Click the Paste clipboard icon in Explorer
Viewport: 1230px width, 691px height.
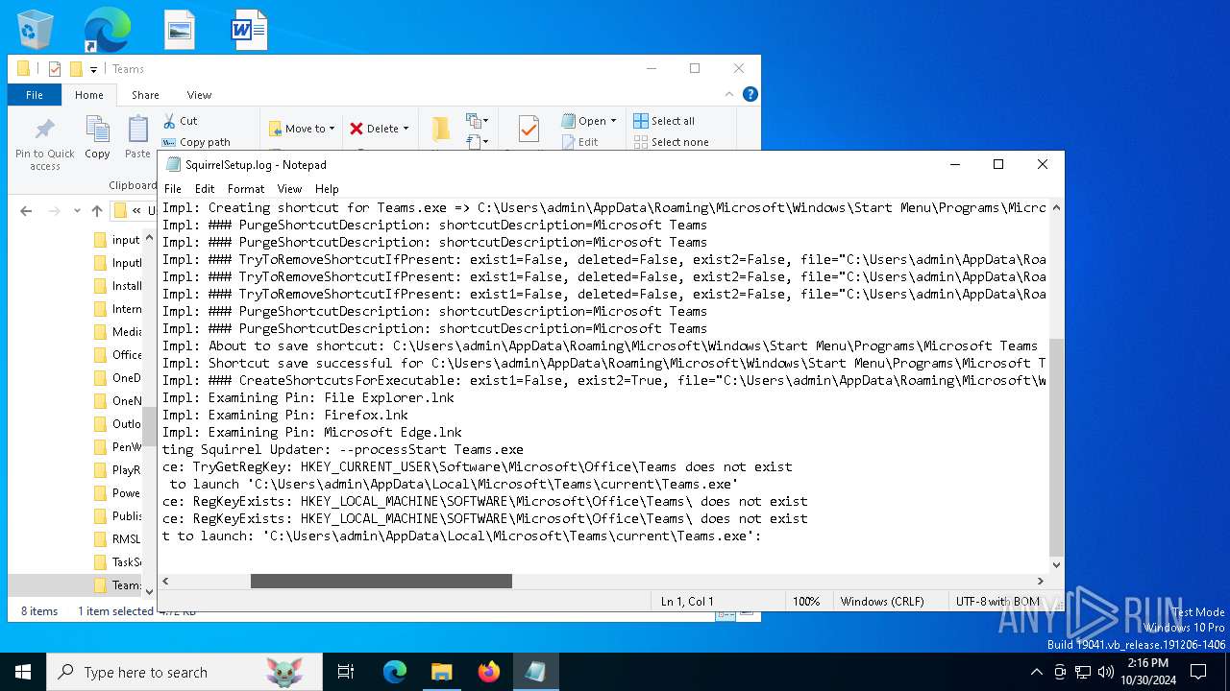(x=138, y=130)
